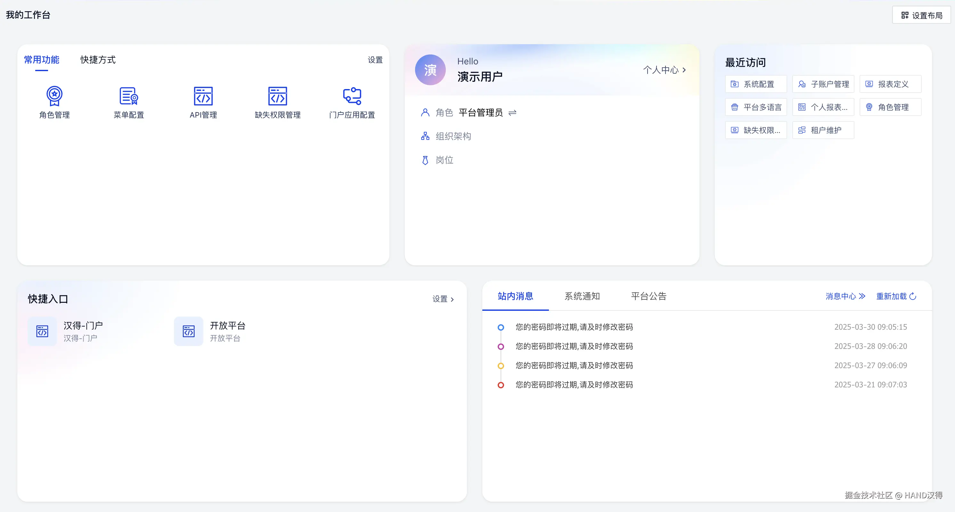Open the 开放平台 quick entry icon

click(188, 331)
